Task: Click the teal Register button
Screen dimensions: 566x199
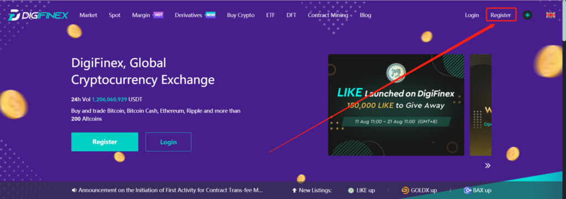Action: 104,142
